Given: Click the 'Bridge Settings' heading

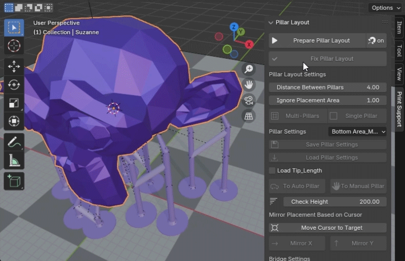Looking at the screenshot, I should point(289,258).
